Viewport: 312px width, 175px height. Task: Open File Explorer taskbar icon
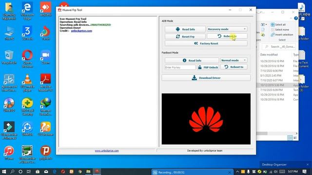click(88, 172)
